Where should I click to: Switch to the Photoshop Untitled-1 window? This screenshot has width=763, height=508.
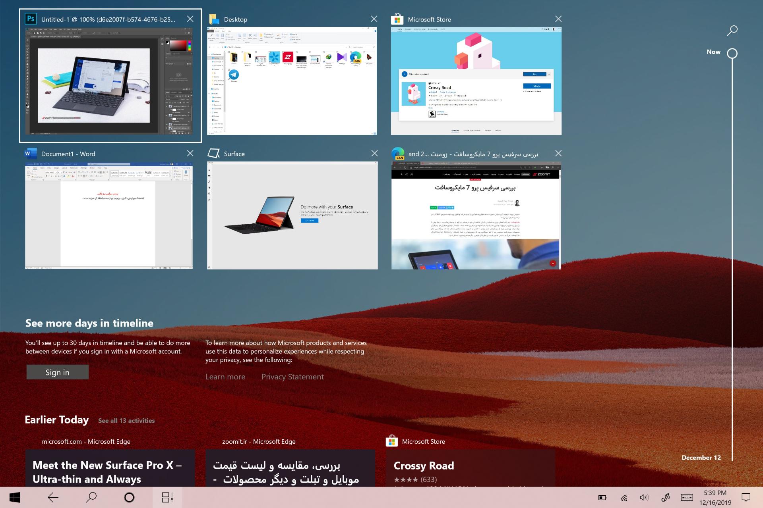(110, 75)
